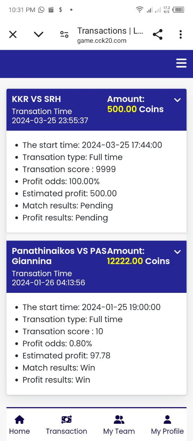Tap the WhatsApp notification icon
193x441 pixels.
tap(41, 10)
